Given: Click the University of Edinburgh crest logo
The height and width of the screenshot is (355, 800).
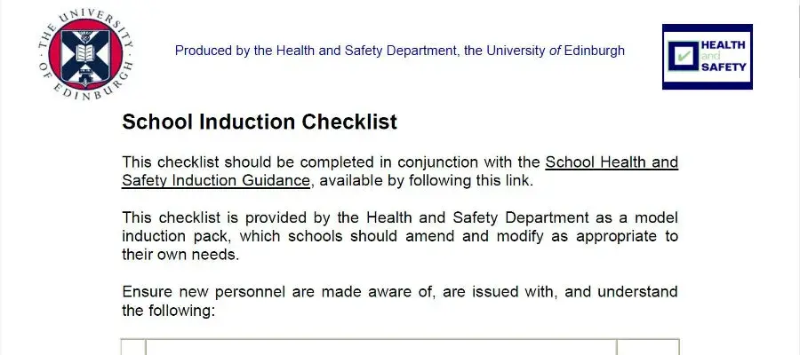Looking at the screenshot, I should point(85,54).
